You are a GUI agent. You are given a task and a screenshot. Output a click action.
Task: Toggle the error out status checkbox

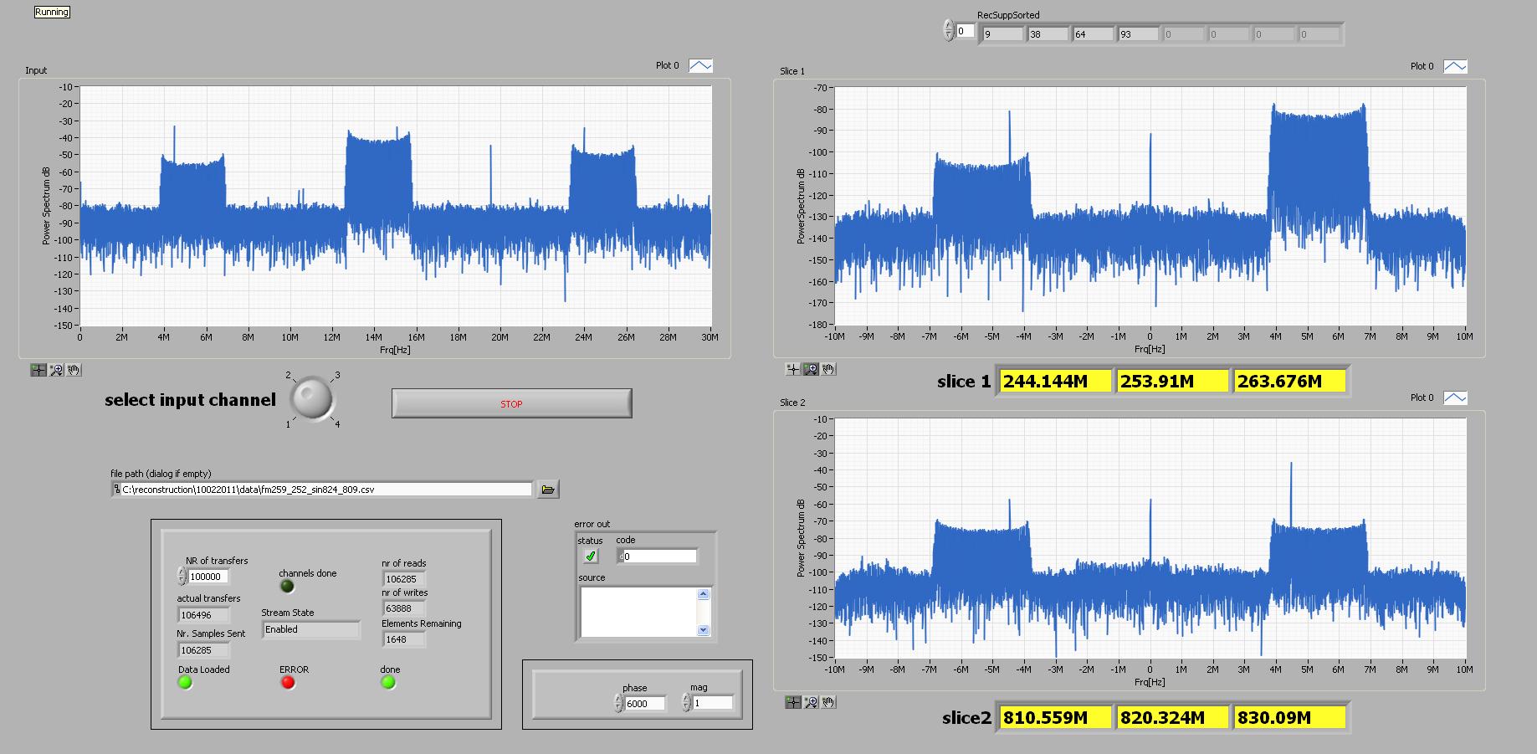tap(591, 556)
